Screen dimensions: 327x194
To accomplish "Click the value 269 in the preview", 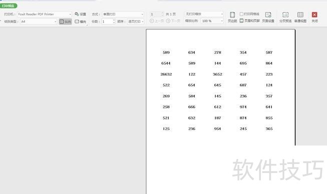I will tap(166, 96).
